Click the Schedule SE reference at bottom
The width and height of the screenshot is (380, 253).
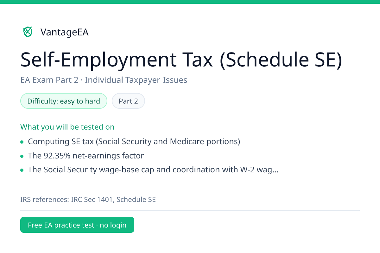136,200
